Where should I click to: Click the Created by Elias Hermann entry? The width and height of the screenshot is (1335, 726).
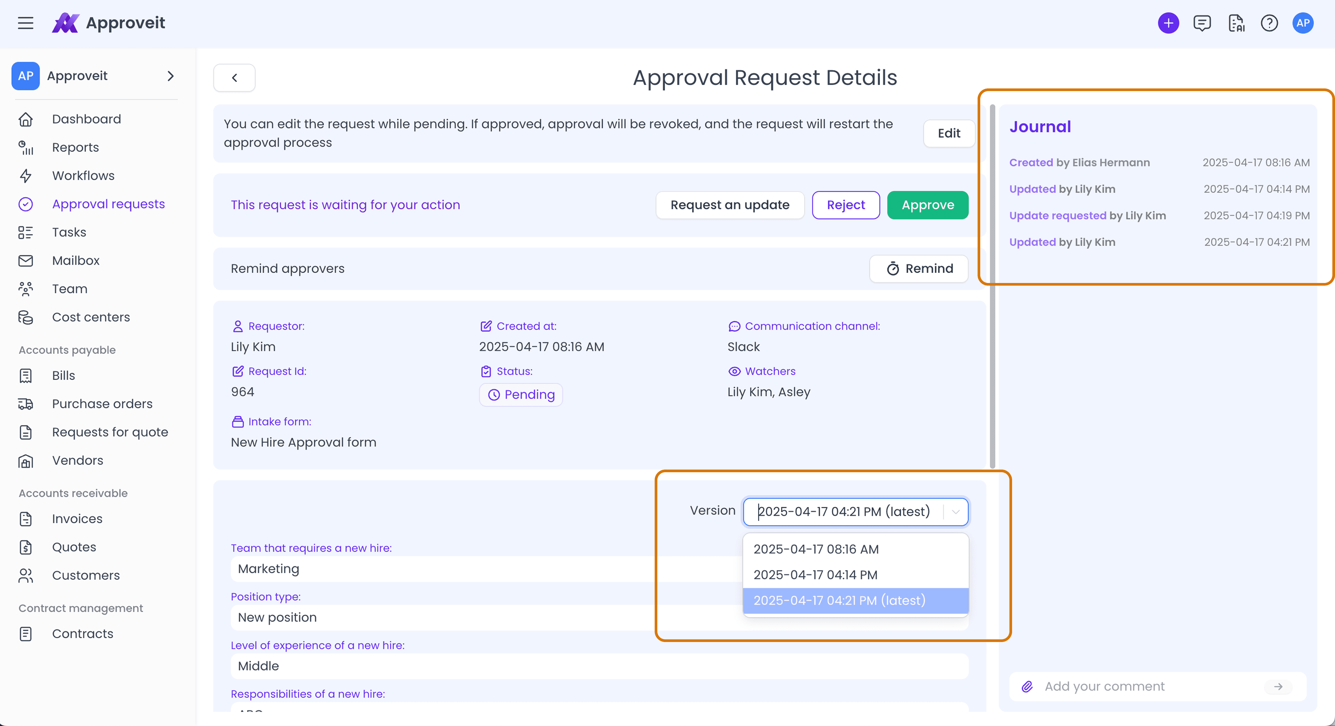coord(1159,163)
